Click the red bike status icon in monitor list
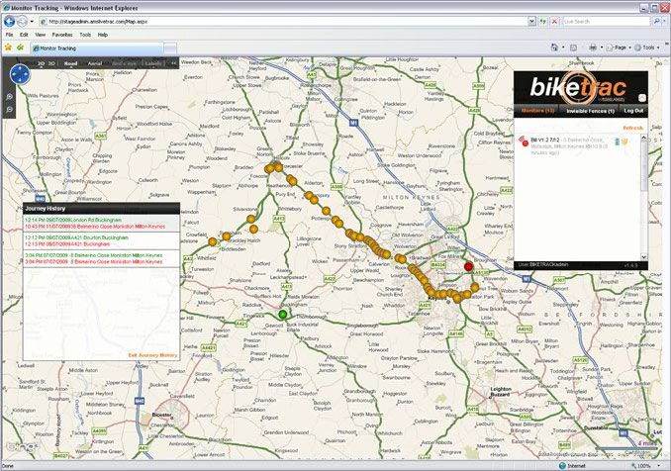This screenshot has width=671, height=471. (x=523, y=141)
